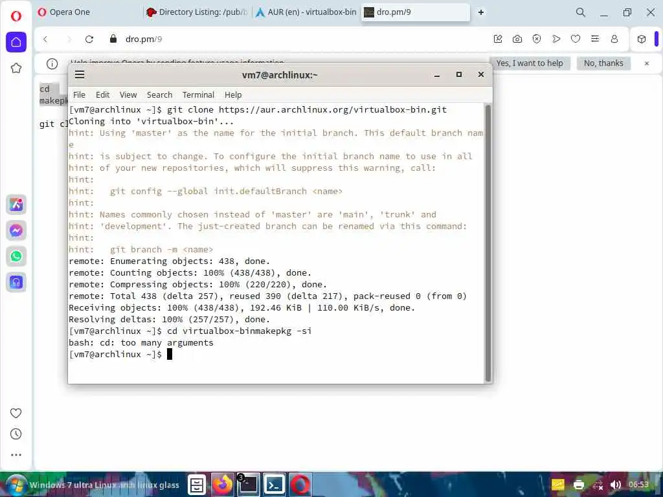The image size is (663, 497).
Task: Select the dro.pm/9 tab
Action: (415, 12)
